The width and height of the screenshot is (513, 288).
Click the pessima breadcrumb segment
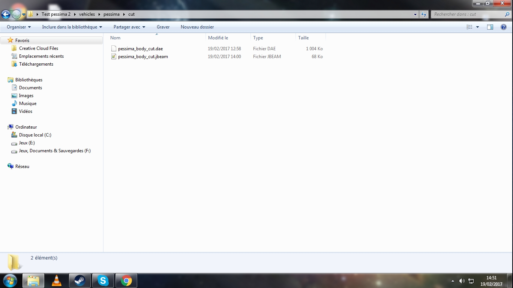111,14
